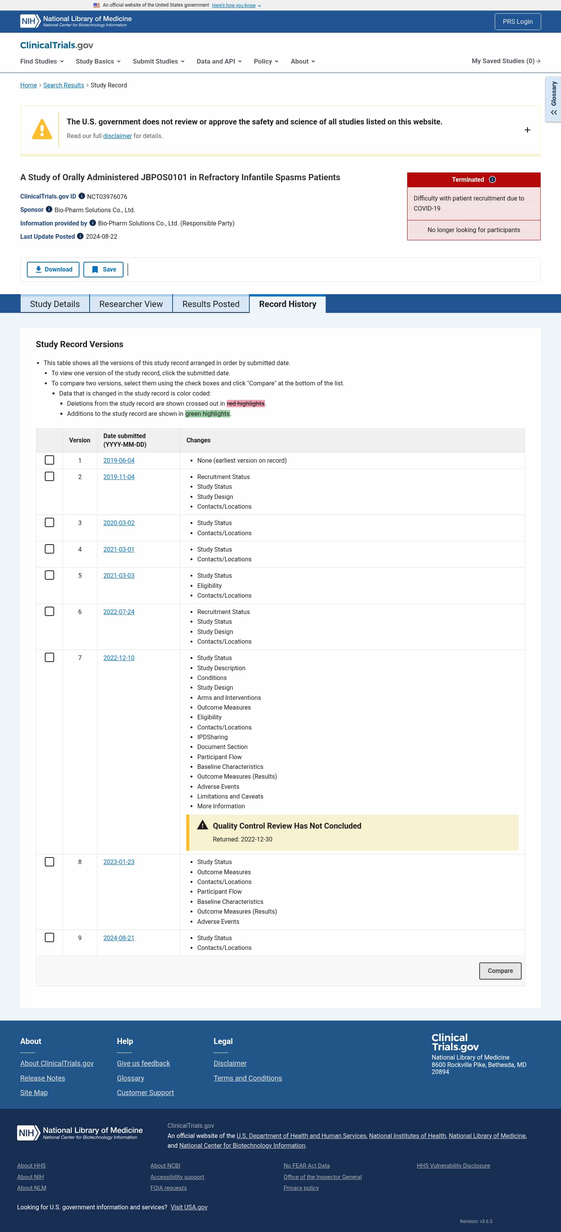This screenshot has height=1232, width=561.
Task: Collapse the Glossary side panel arrows
Action: pyautogui.click(x=554, y=112)
